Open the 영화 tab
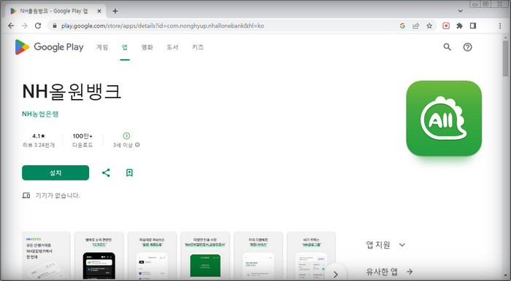 tap(147, 47)
